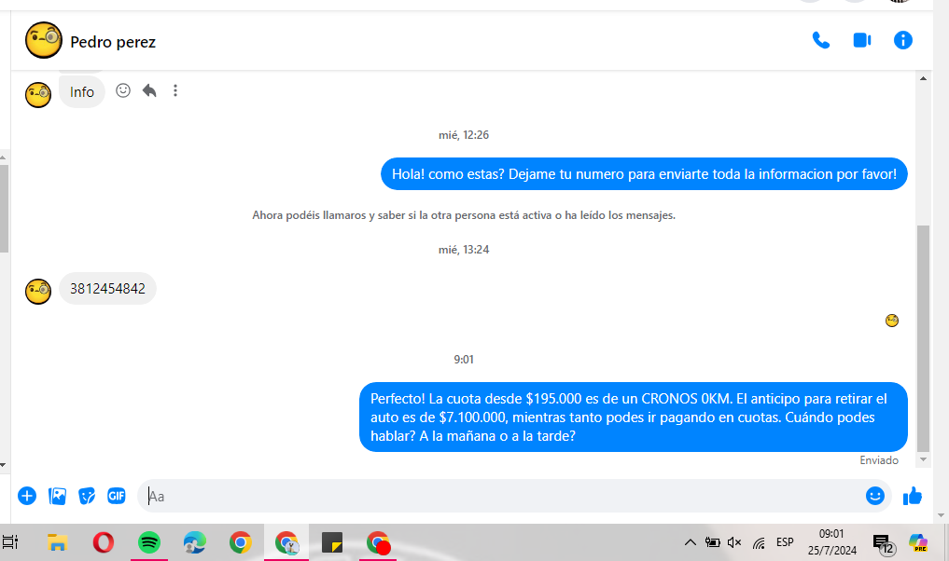The width and height of the screenshot is (949, 561).
Task: Open File Explorer from the taskbar
Action: tap(57, 542)
